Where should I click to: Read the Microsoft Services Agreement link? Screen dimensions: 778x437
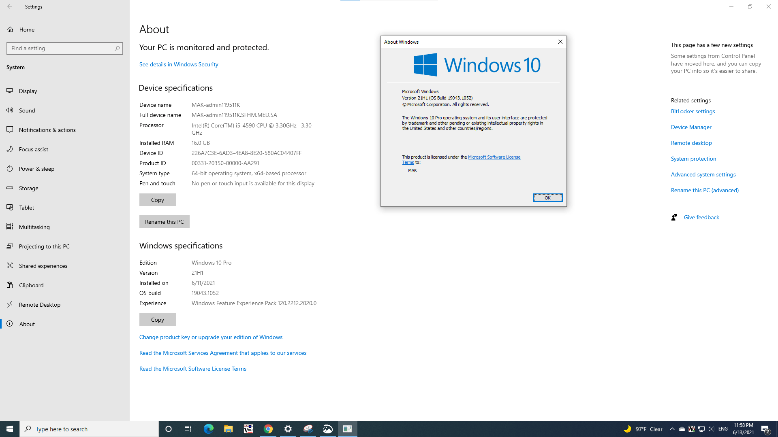(223, 353)
